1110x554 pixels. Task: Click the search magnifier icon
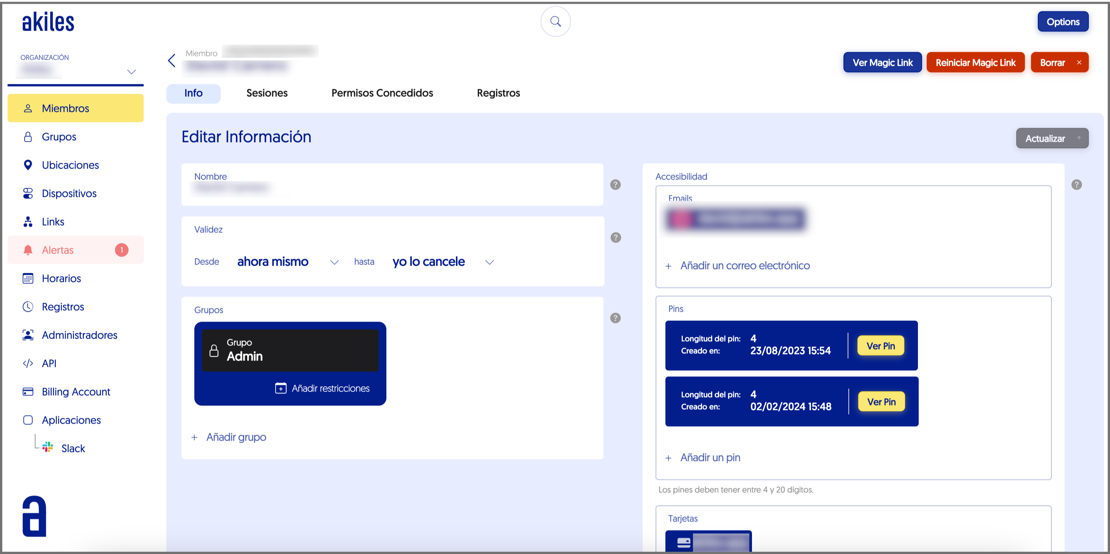[x=555, y=22]
